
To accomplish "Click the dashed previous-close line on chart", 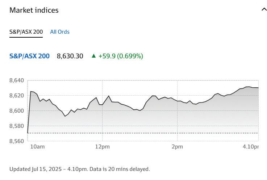I will [x=145, y=133].
